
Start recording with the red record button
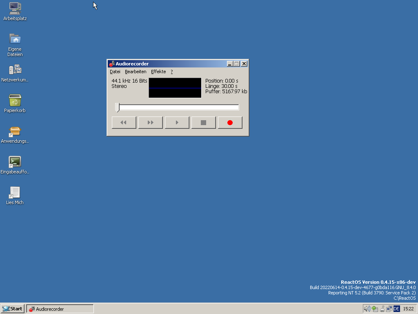pos(230,123)
